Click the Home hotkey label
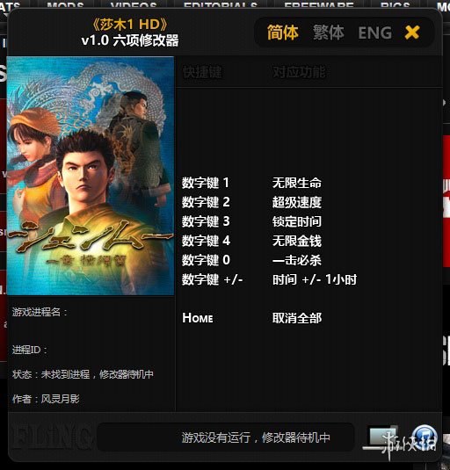450x470 pixels. click(x=198, y=318)
